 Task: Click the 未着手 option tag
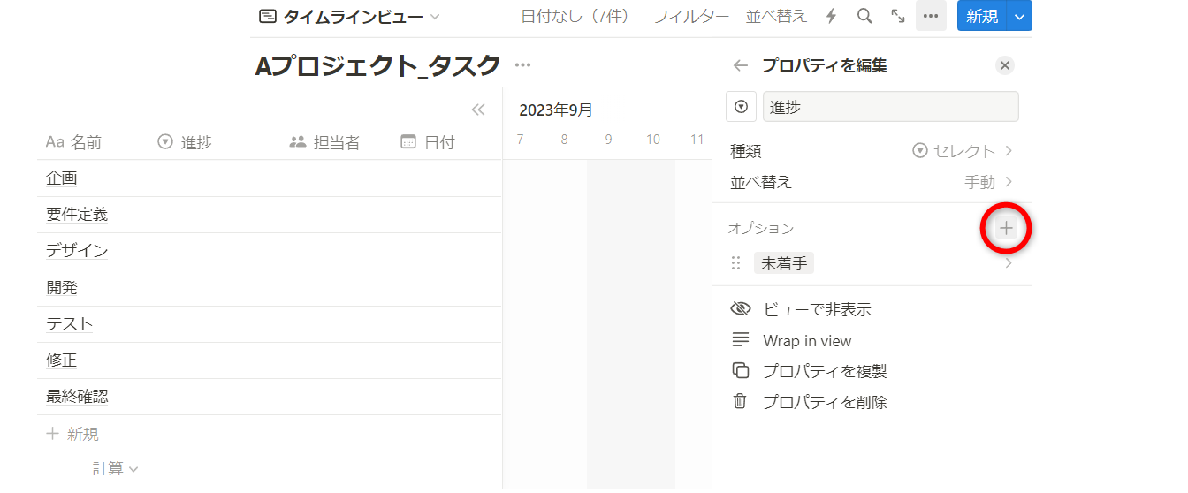click(x=783, y=263)
